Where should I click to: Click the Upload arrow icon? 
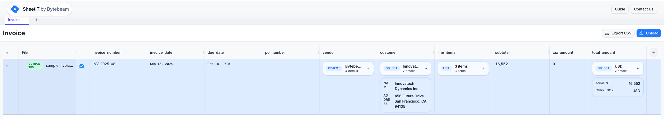tap(641, 33)
